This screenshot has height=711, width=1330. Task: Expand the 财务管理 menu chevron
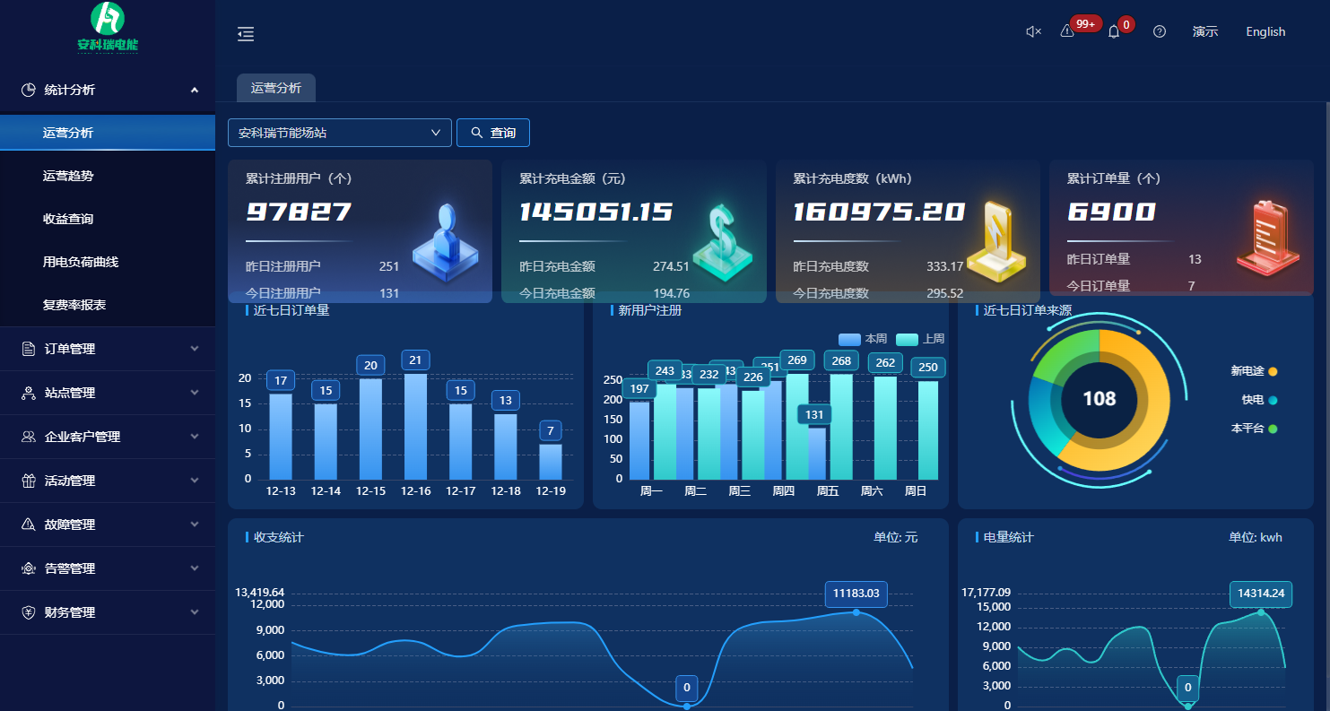coord(195,612)
